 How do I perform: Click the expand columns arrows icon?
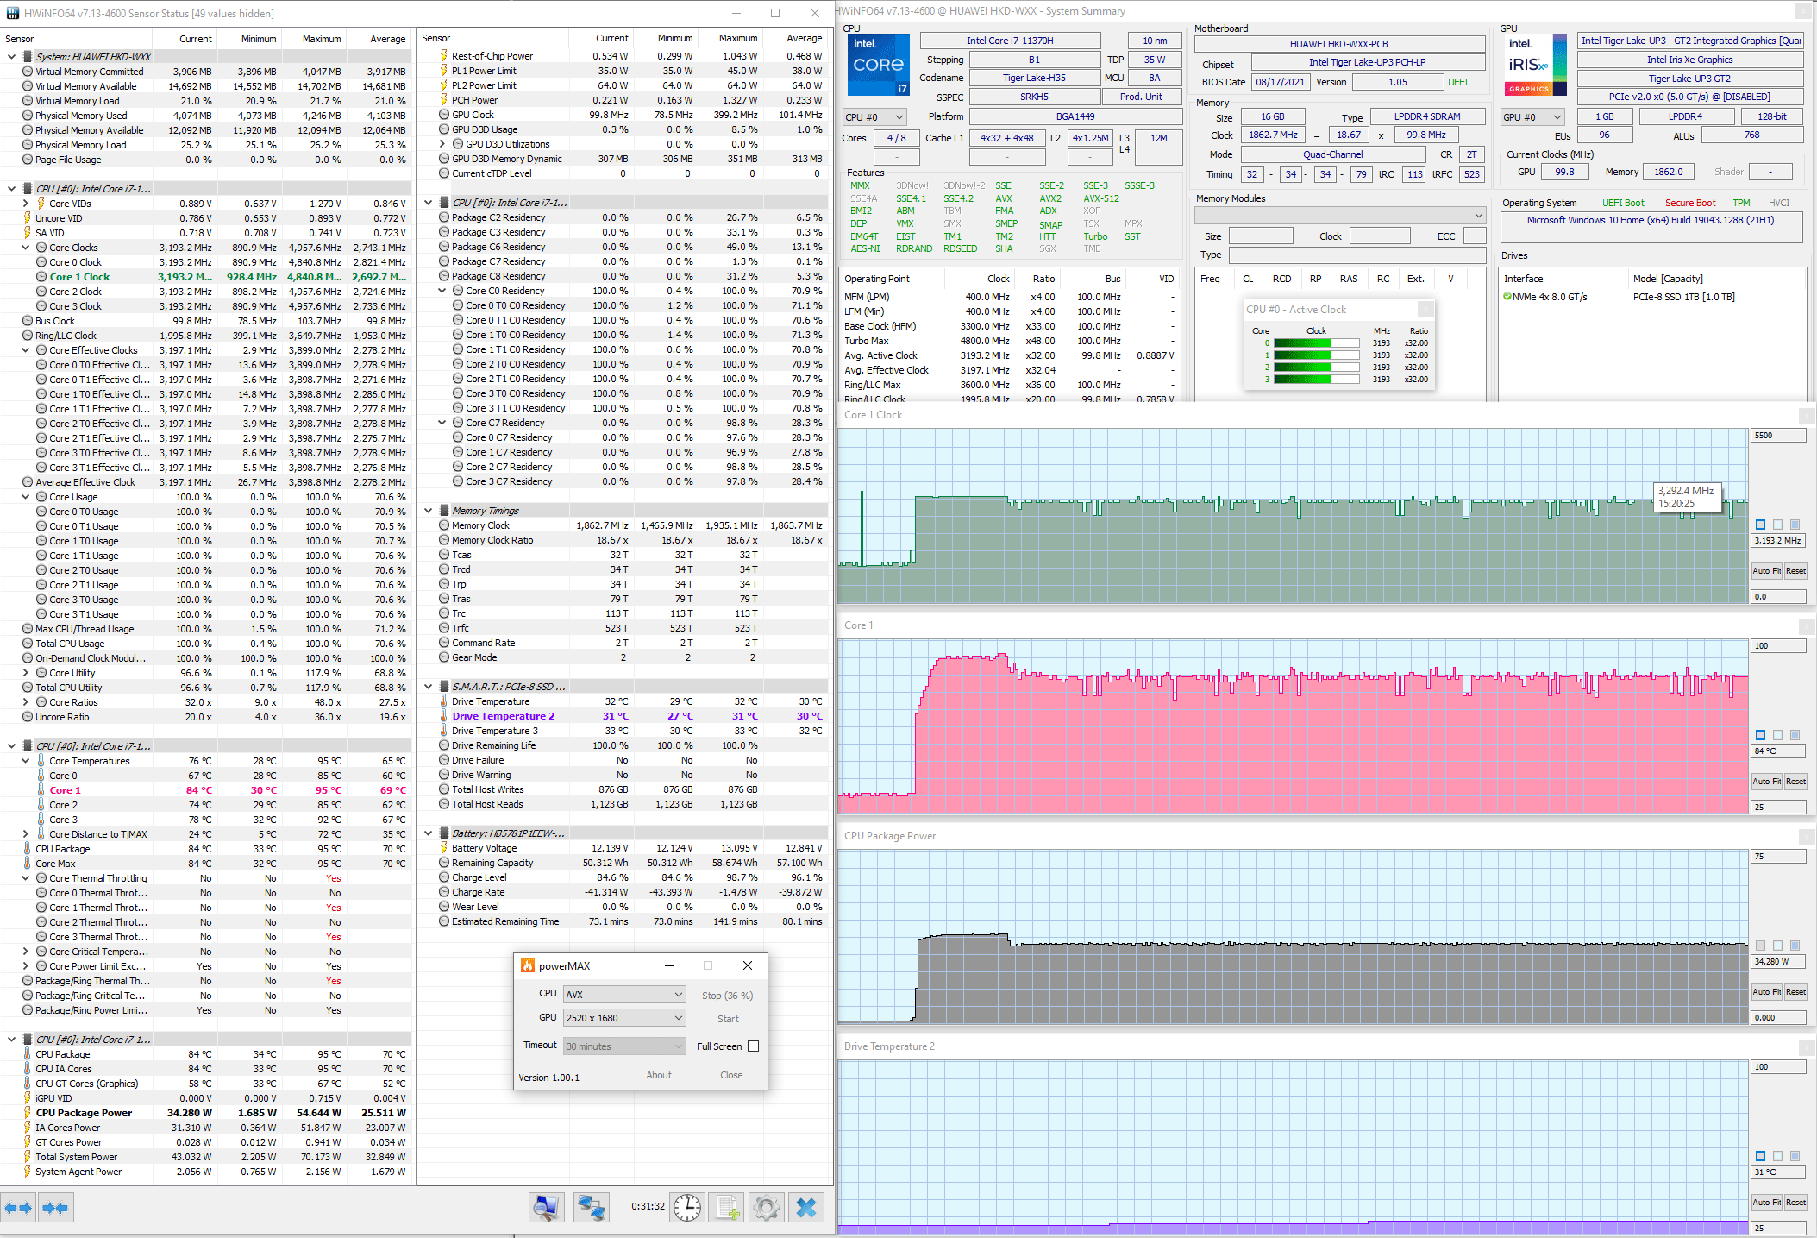pyautogui.click(x=18, y=1208)
